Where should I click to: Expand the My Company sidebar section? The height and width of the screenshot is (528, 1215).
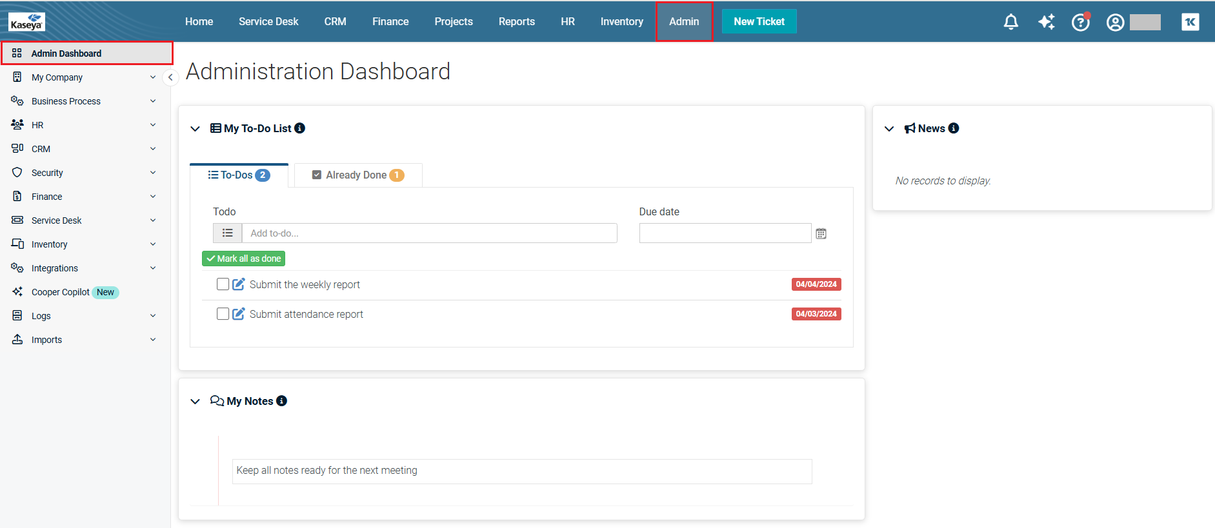pos(153,77)
